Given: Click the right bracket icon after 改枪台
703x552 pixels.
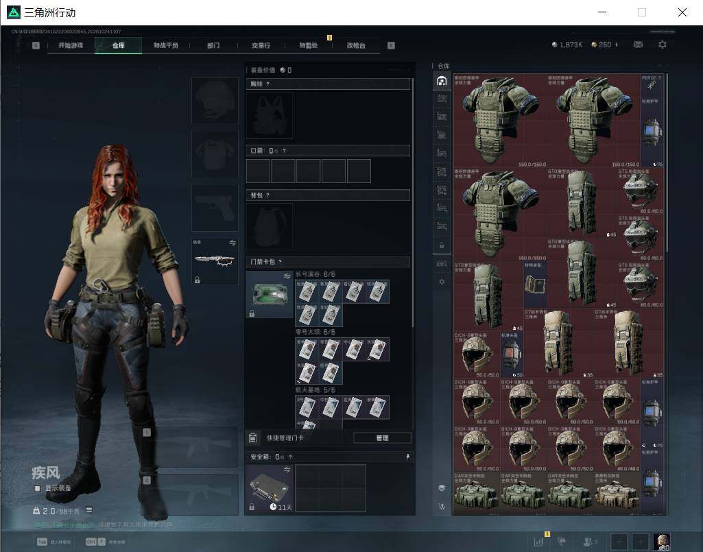Looking at the screenshot, I should pos(391,45).
